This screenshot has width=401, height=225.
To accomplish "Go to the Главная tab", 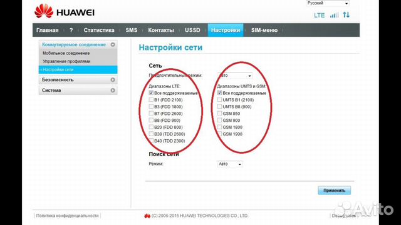I will point(48,30).
